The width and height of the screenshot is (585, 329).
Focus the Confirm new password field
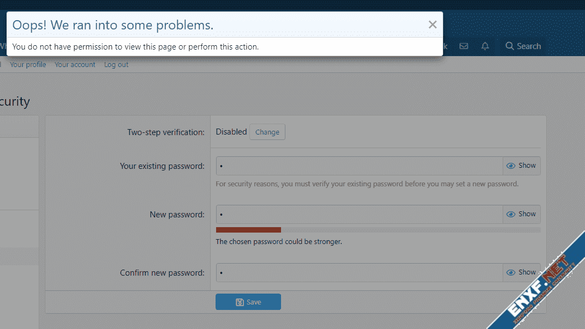tap(359, 272)
